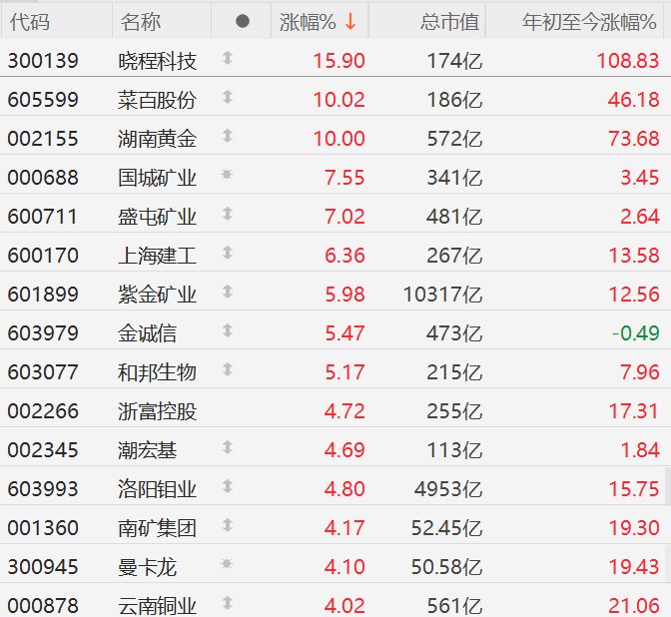
Task: Click stock code 601899
Action: pyautogui.click(x=43, y=295)
